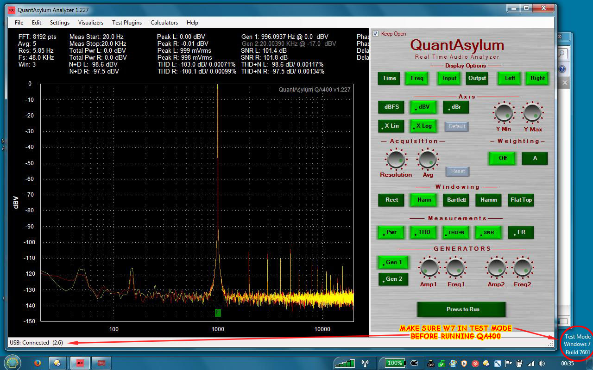Select the dBr axis unit
This screenshot has height=370, width=593.
pyautogui.click(x=456, y=107)
